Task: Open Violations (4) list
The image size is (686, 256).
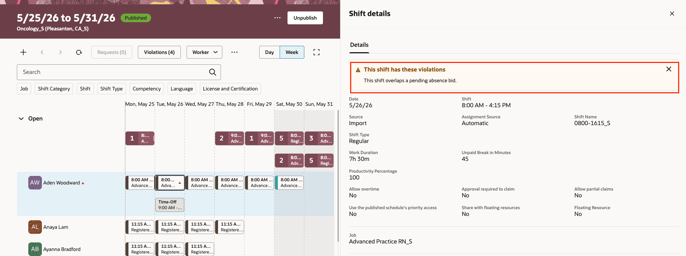Action: [x=159, y=52]
